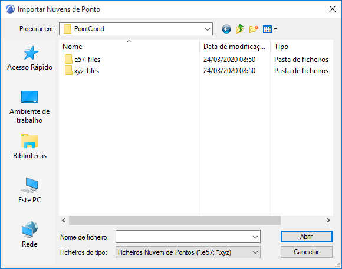Close the Importar Nuvens de Ponto dialog
Image resolution: width=342 pixels, height=269 pixels.
pyautogui.click(x=333, y=9)
